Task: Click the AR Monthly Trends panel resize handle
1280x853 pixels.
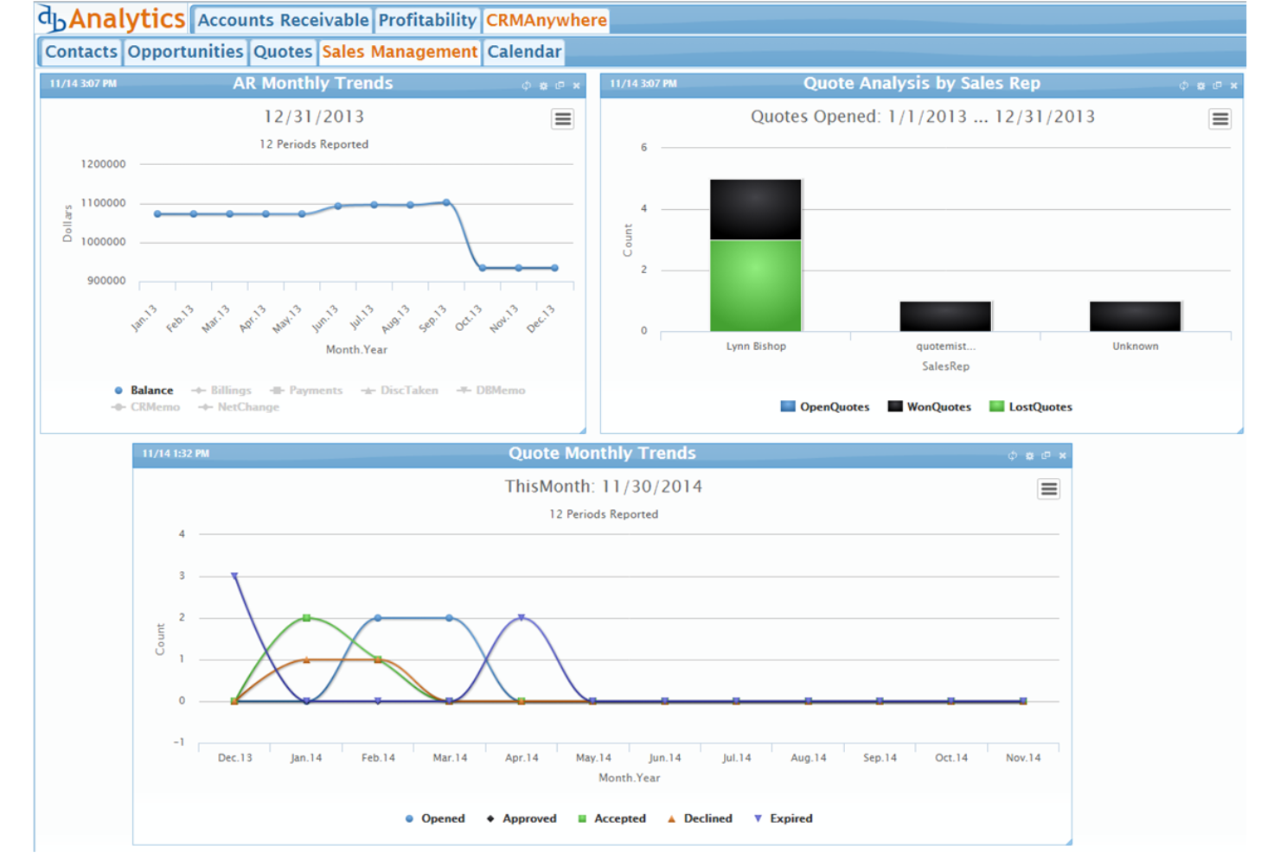Action: coord(583,430)
